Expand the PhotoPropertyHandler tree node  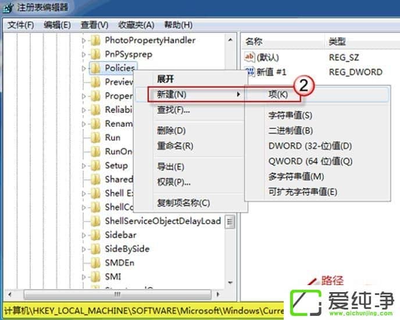pyautogui.click(x=84, y=40)
